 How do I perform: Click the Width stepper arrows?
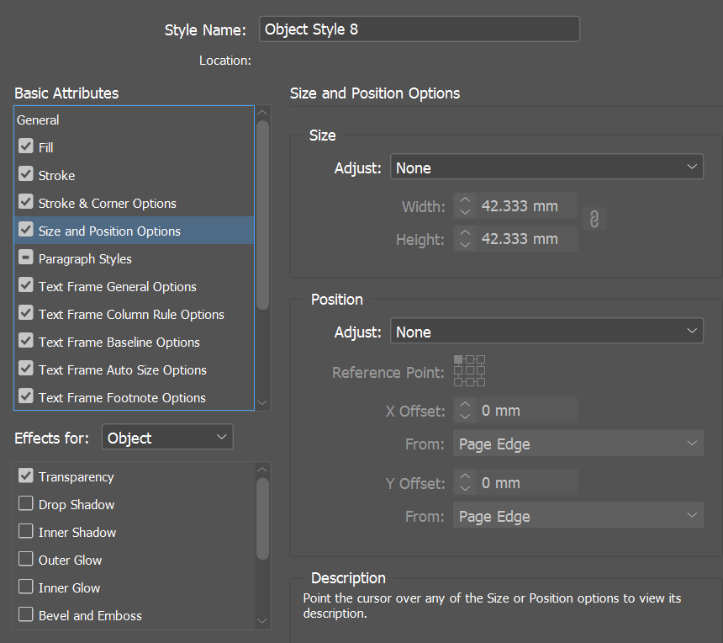coord(465,206)
